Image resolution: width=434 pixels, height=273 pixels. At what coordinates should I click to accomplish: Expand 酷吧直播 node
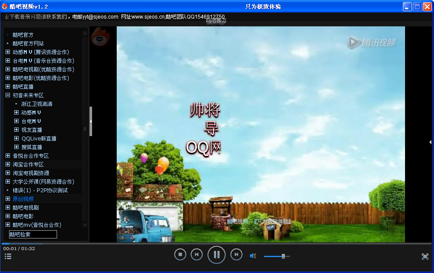pos(8,86)
